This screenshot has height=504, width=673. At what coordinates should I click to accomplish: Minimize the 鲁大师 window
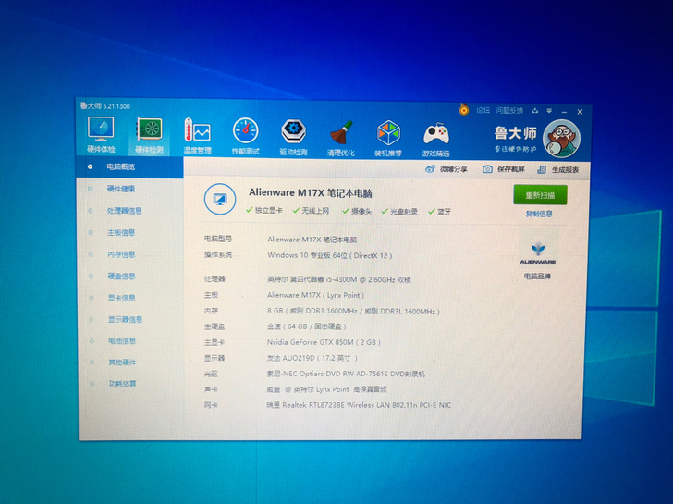(565, 111)
